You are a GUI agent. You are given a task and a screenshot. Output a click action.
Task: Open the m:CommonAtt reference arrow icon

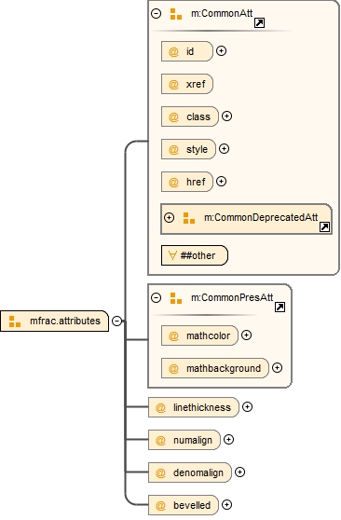click(x=259, y=23)
